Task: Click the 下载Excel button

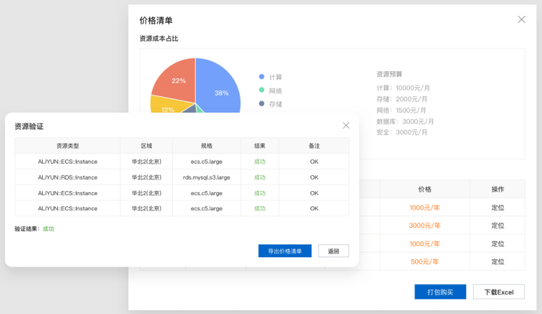Action: pos(499,292)
